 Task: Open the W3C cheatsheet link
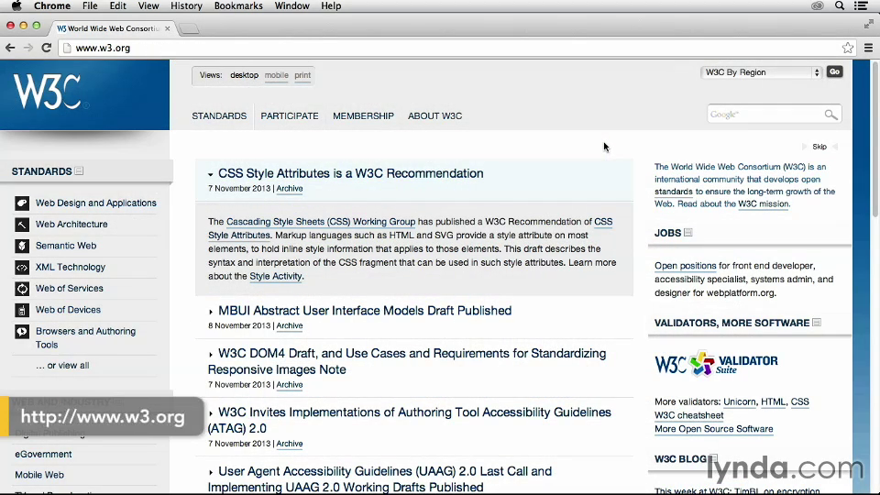688,415
